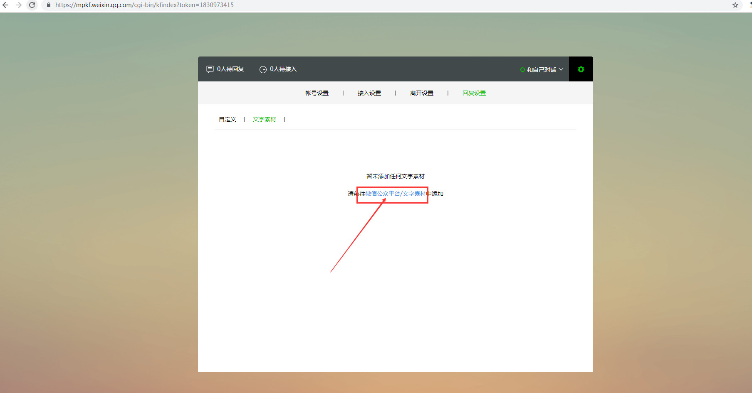Viewport: 752px width, 393px height.
Task: Reload the page with refresh icon
Action: 32,5
